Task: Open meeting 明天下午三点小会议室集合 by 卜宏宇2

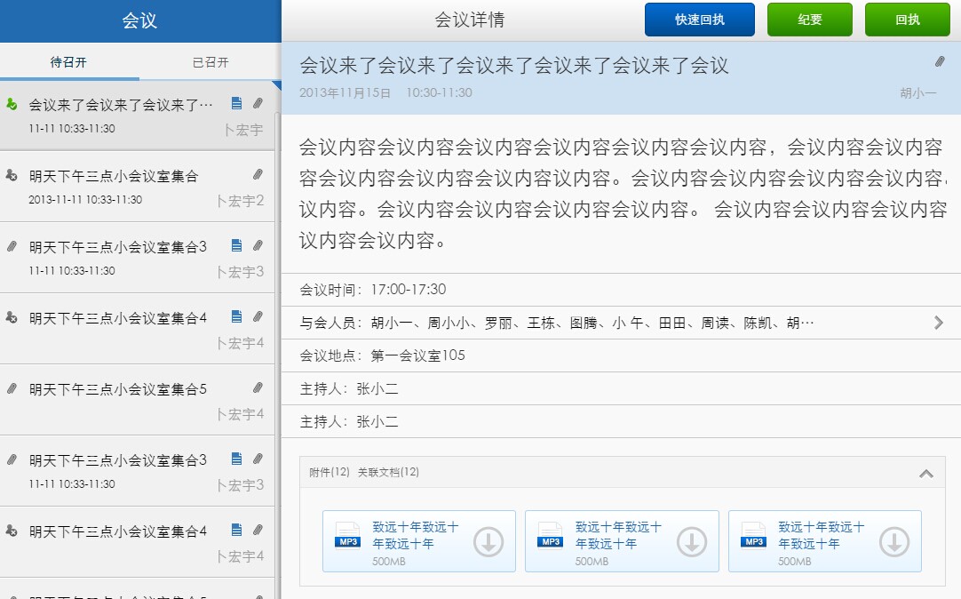Action: (138, 187)
